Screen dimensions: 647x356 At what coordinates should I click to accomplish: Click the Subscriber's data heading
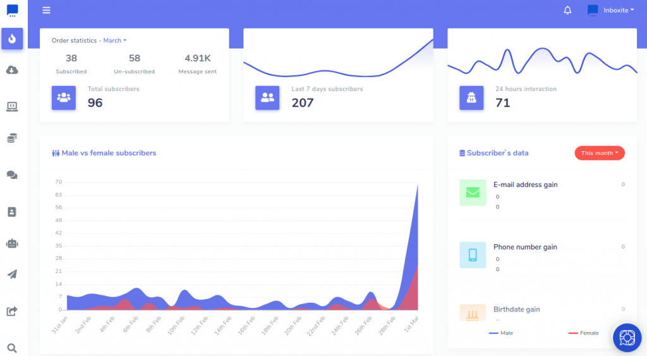click(x=498, y=153)
